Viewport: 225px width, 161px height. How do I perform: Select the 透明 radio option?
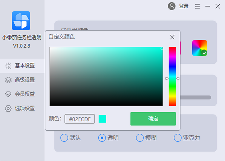[102, 138]
